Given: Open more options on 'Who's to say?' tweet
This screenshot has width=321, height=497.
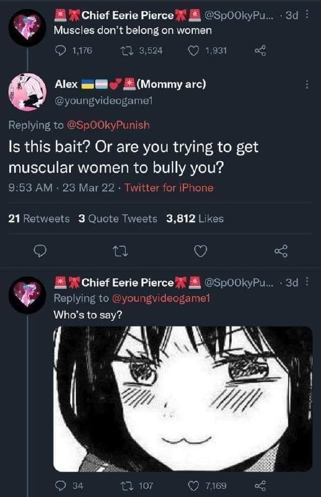Looking at the screenshot, I should [307, 282].
